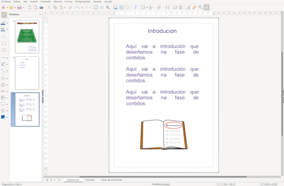Screen dimensions: 284x186
Task: Open the undo history dropdown arrow
Action: click(x=82, y=7)
